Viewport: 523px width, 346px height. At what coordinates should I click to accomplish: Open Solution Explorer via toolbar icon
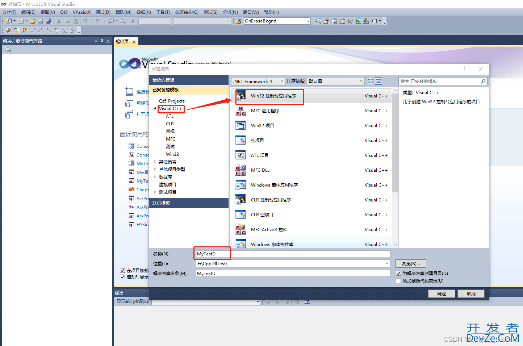(x=318, y=21)
